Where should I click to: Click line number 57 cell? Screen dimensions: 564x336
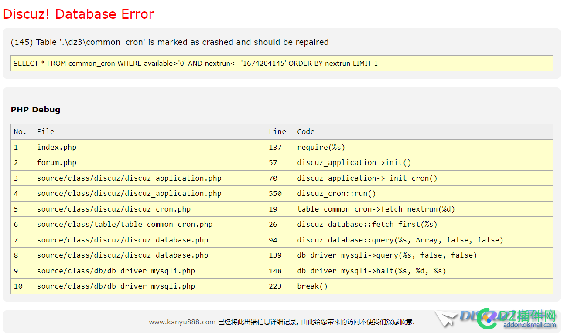(280, 162)
